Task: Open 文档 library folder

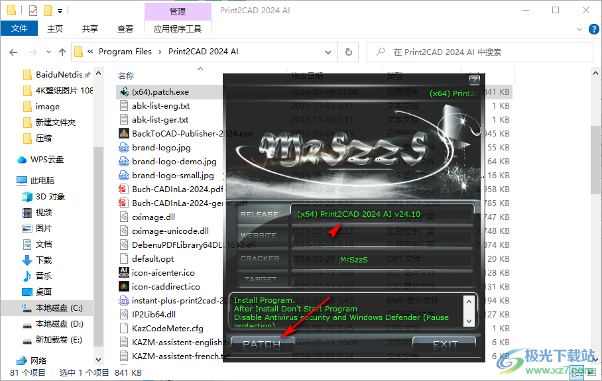Action: tap(37, 244)
